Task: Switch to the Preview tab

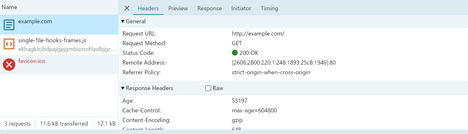Action: (x=178, y=8)
